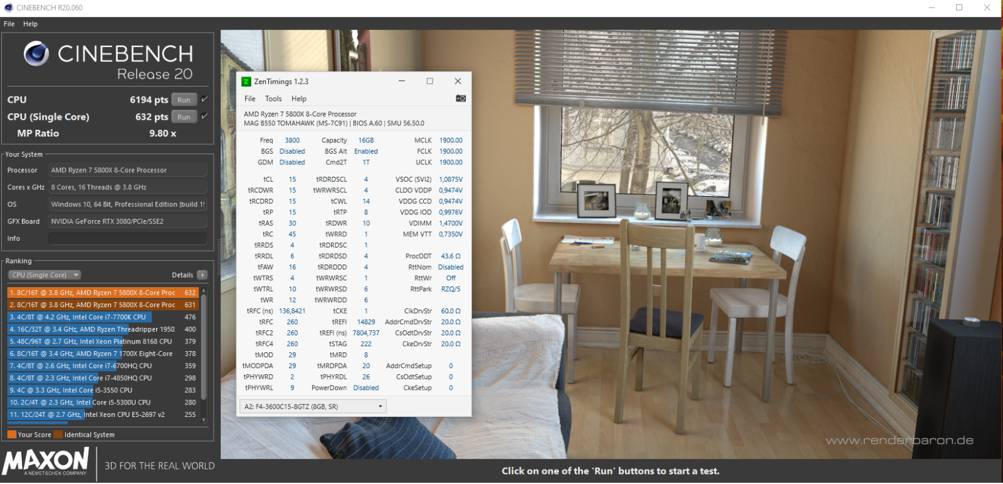The height and width of the screenshot is (484, 1003).
Task: Click the Processor field in Your System
Action: coord(128,170)
